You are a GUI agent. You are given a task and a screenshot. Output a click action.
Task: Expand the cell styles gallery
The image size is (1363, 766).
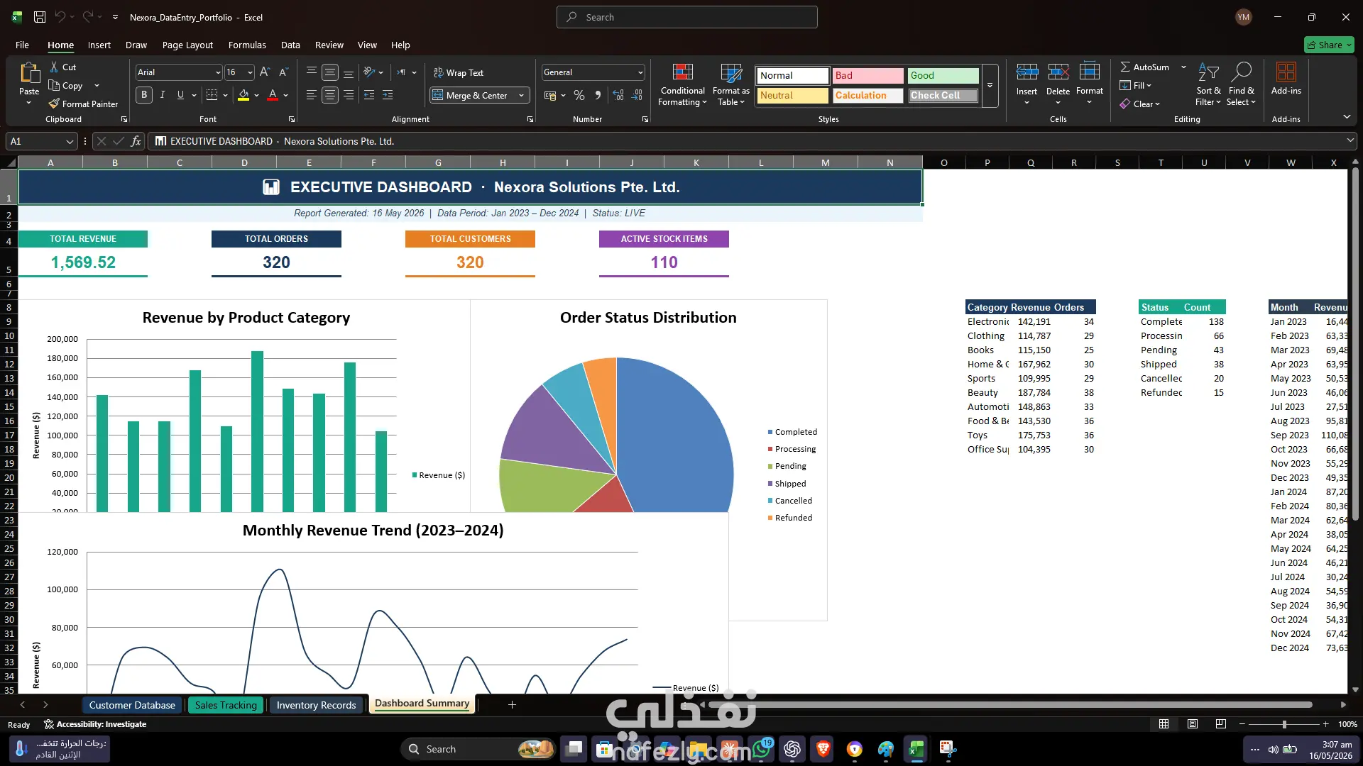tap(990, 85)
